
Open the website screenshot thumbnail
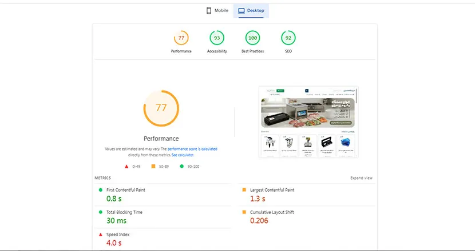click(x=311, y=122)
